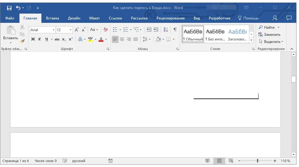Screen dimensions: 299x167
Task: Clear all formatting with eraser icon
Action: point(105,30)
